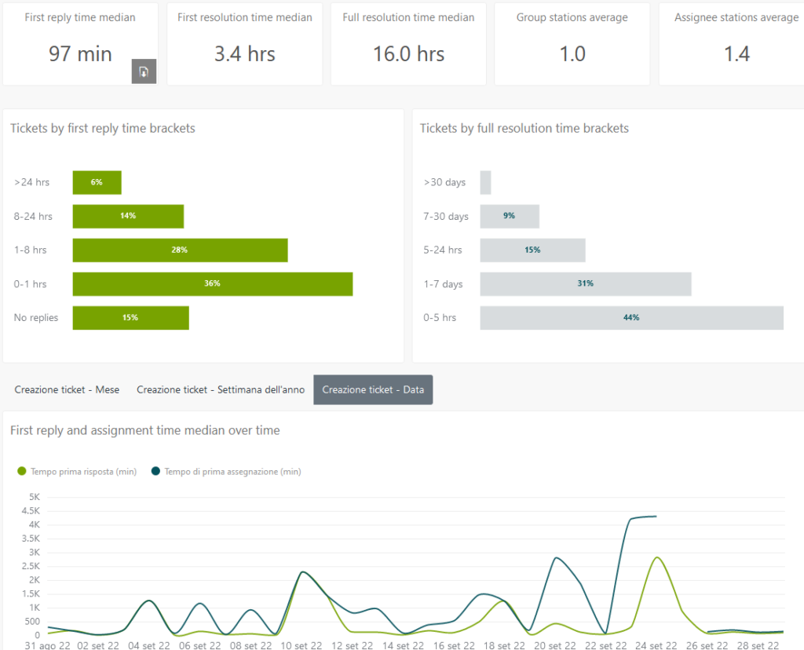The height and width of the screenshot is (650, 804).
Task: Select the Group stations average 1.0 tile
Action: pyautogui.click(x=572, y=44)
